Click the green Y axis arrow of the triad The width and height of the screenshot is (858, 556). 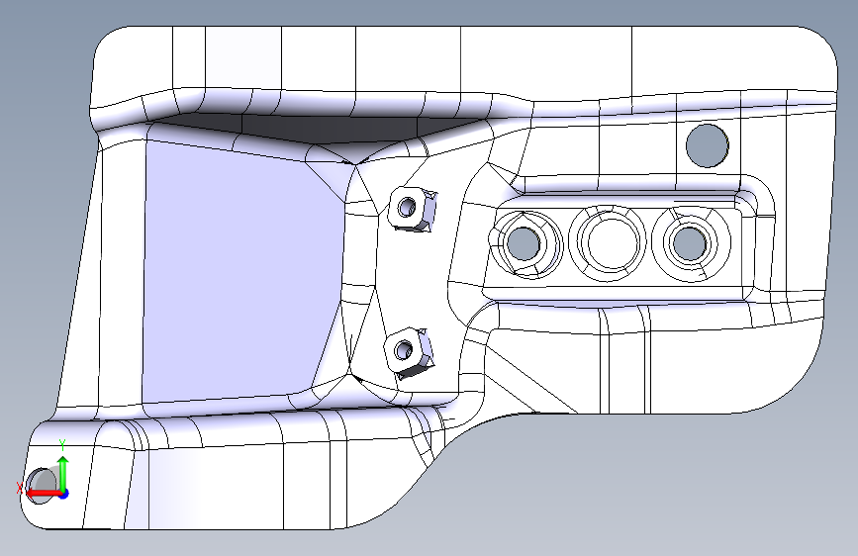(63, 473)
